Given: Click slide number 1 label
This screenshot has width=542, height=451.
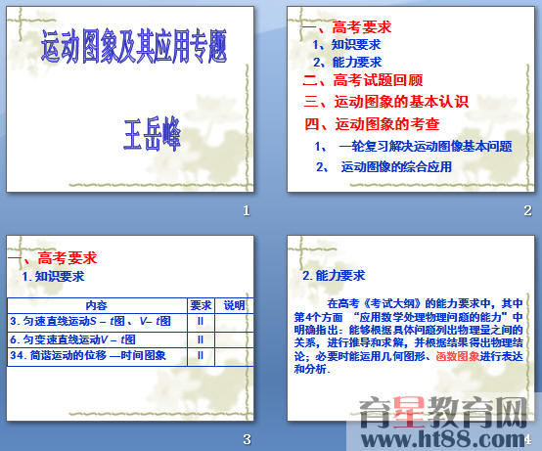Looking at the screenshot, I should point(247,210).
